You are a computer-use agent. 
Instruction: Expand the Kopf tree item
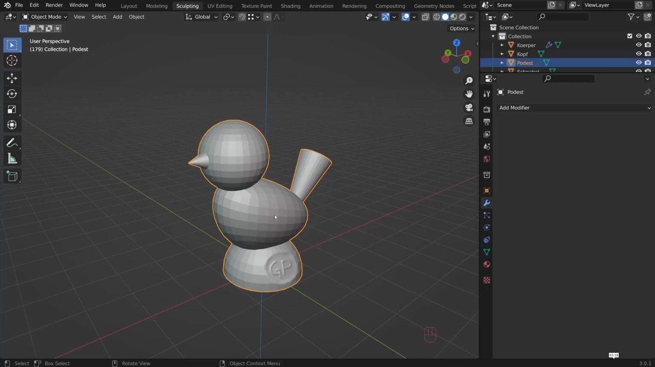point(502,54)
